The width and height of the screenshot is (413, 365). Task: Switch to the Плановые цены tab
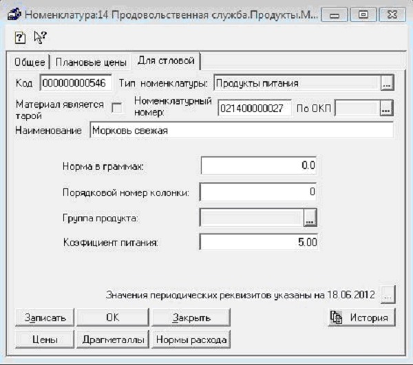(91, 62)
